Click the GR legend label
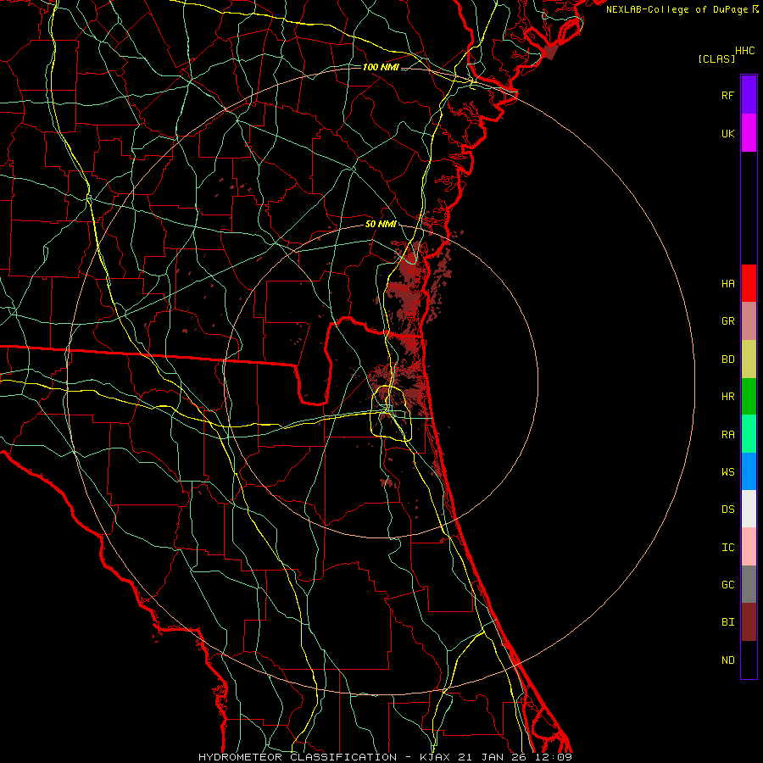This screenshot has height=763, width=763. tap(727, 321)
